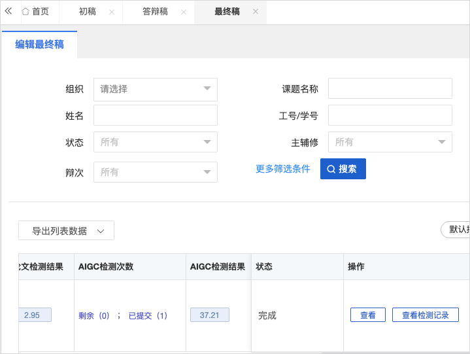The width and height of the screenshot is (470, 354).
Task: Click the AIGC检测结果 column header
Action: 218,266
